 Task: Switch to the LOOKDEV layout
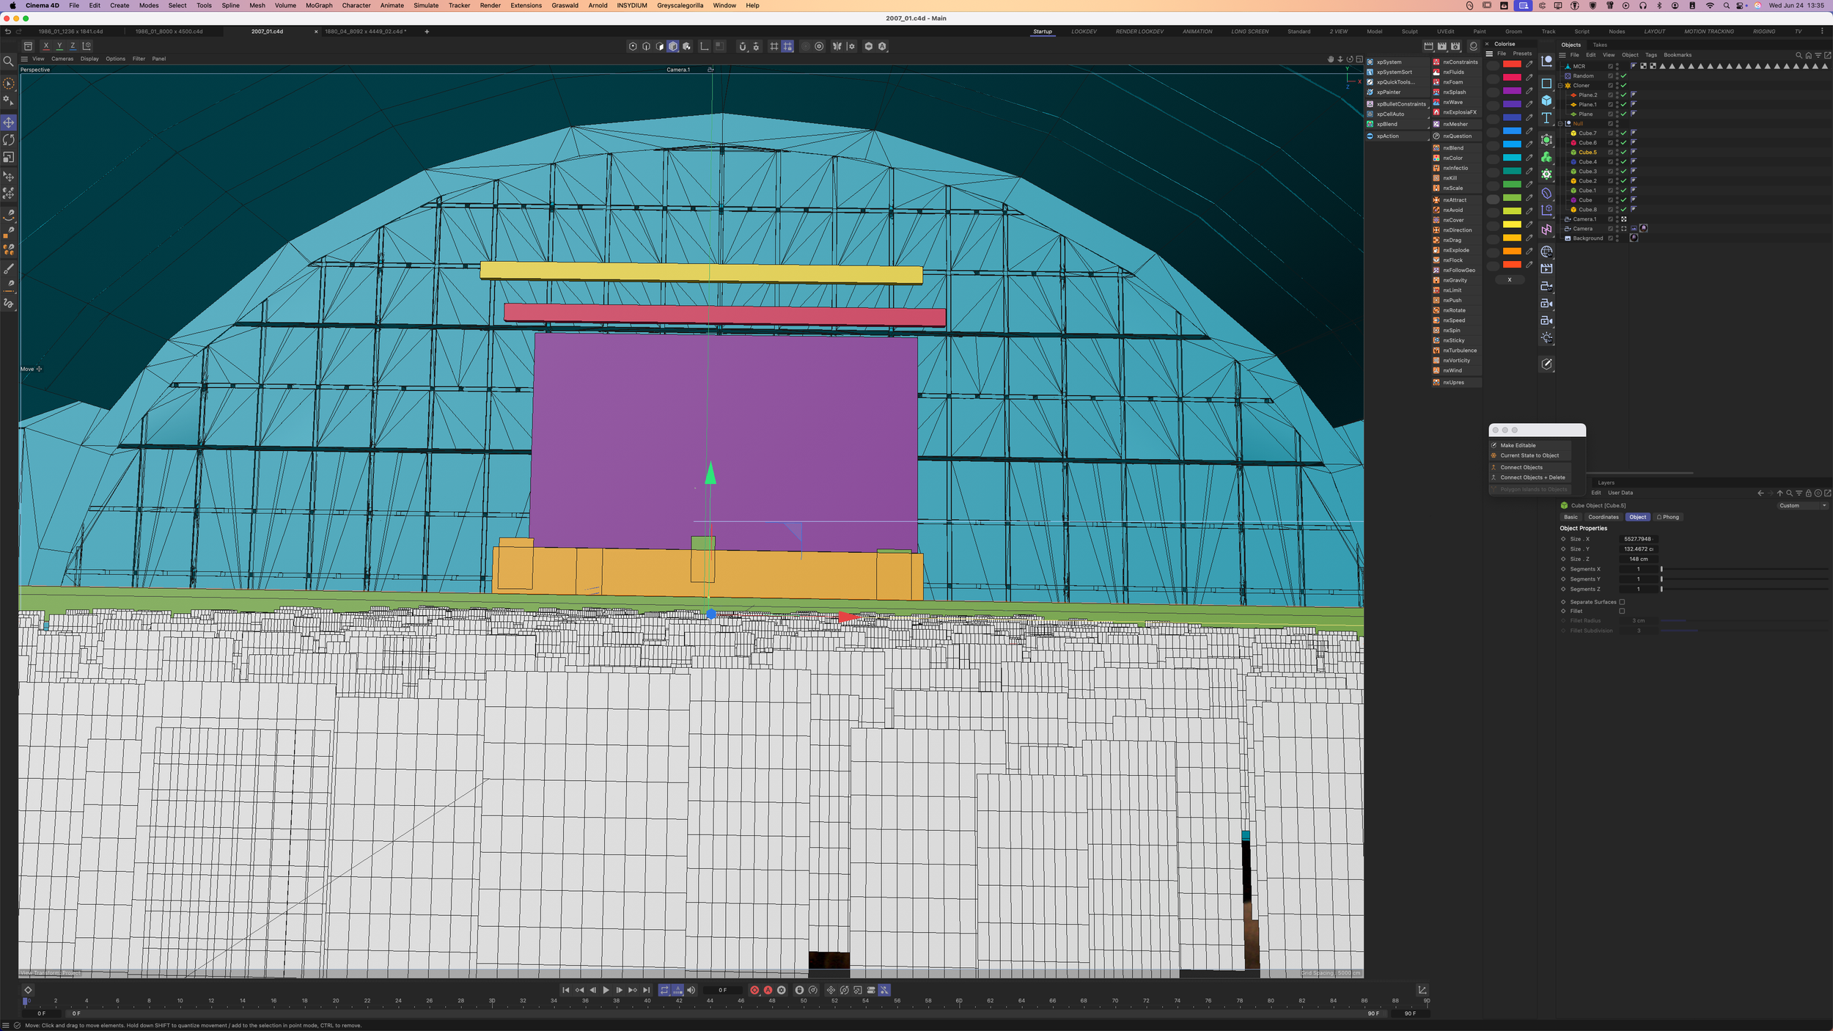(x=1084, y=32)
